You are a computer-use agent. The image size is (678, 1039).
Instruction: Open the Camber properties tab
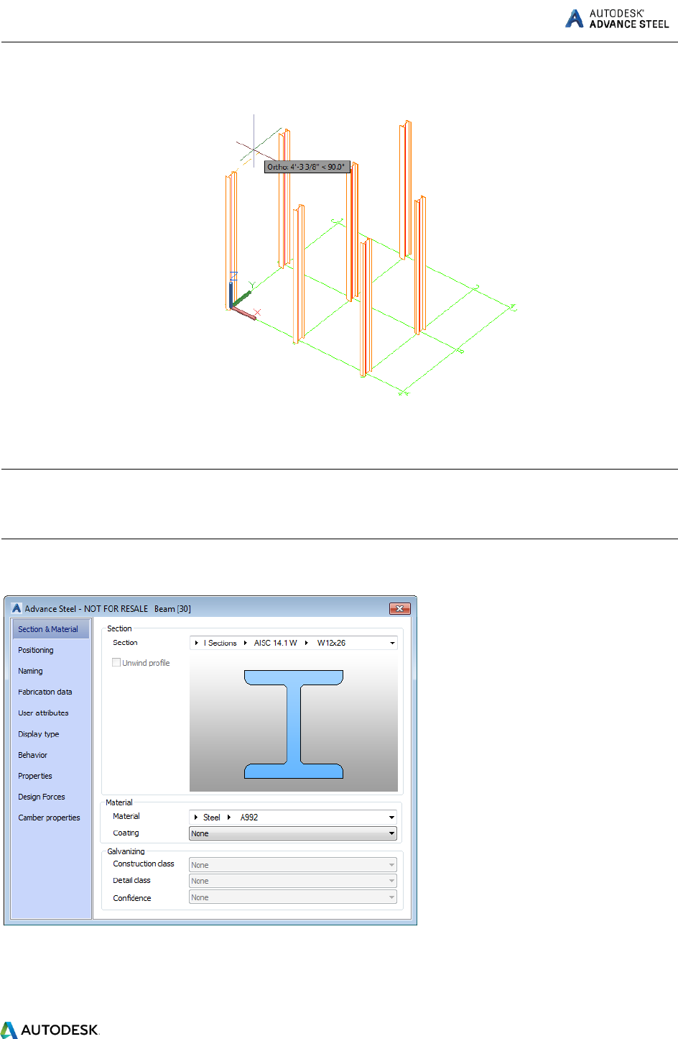49,818
